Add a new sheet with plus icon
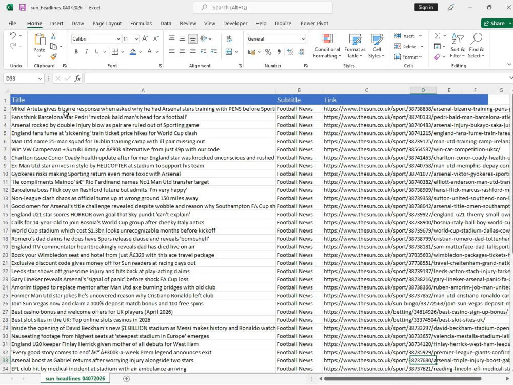Screen dimensions: 513x385 tap(126, 379)
